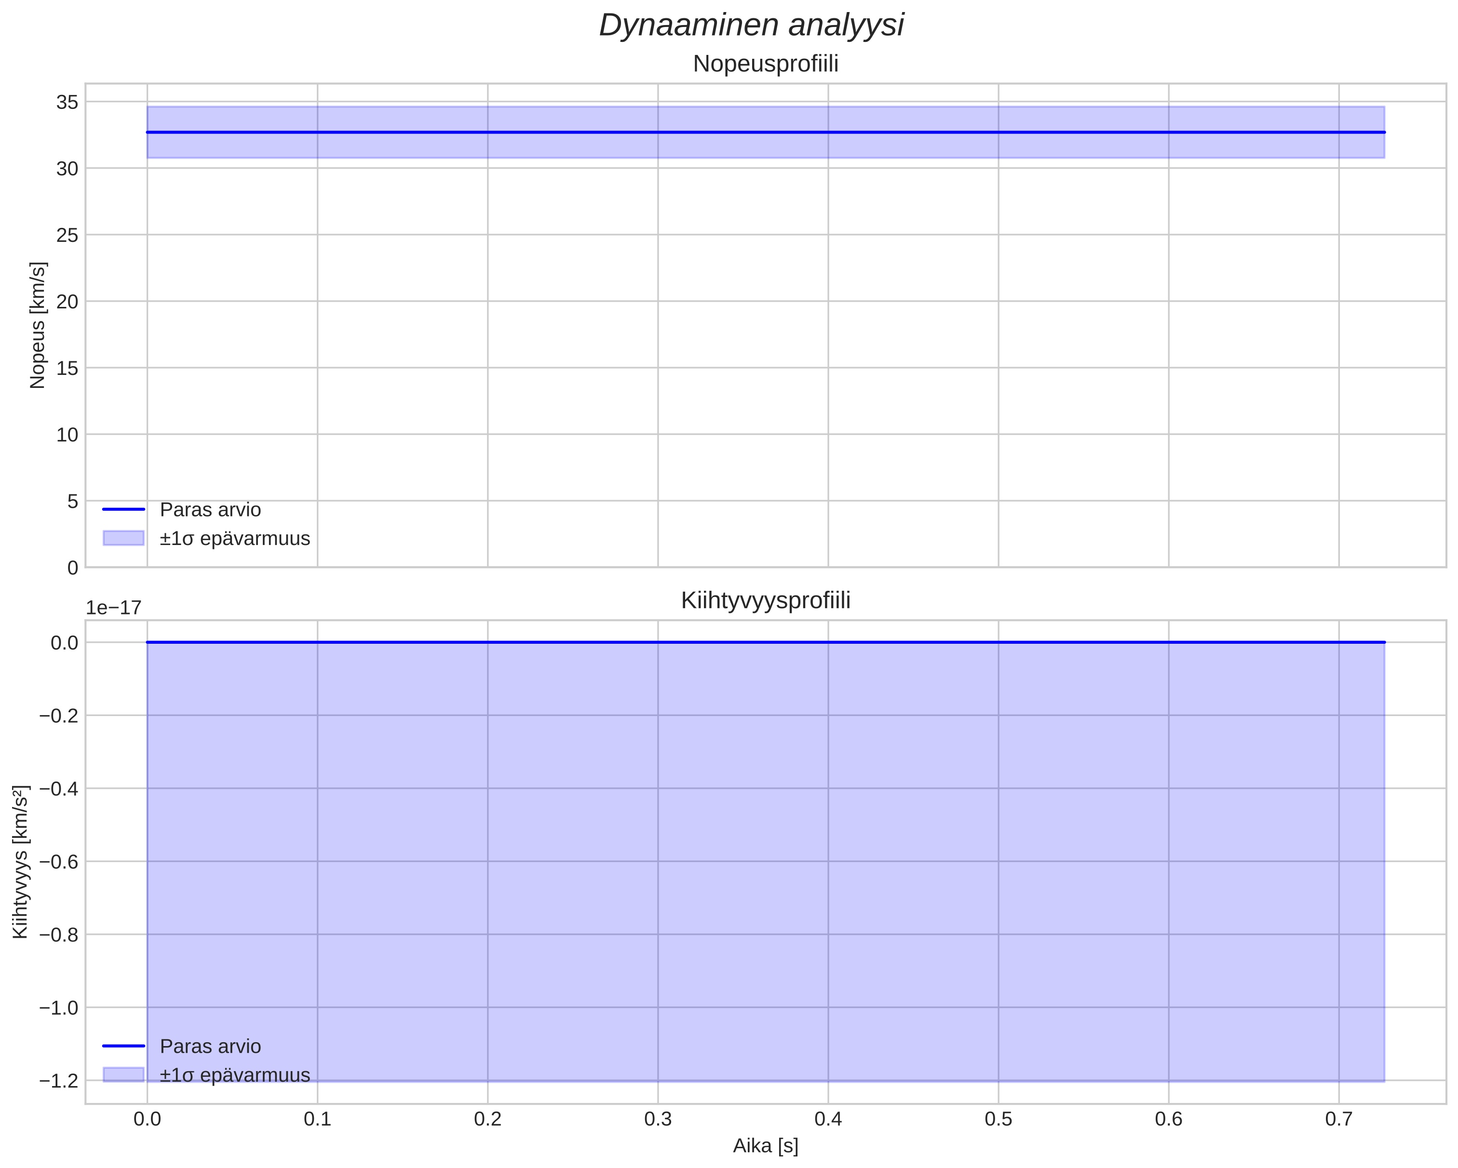
Task: Click the −0.6 tick label on the acceleration axis
Action: (59, 862)
